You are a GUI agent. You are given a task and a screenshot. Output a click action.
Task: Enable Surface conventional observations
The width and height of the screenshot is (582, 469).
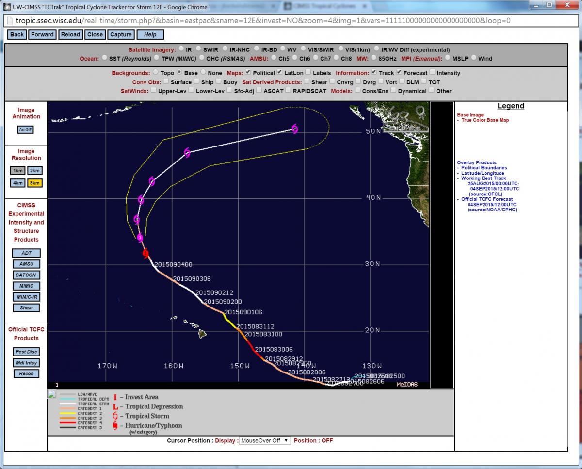(x=166, y=81)
